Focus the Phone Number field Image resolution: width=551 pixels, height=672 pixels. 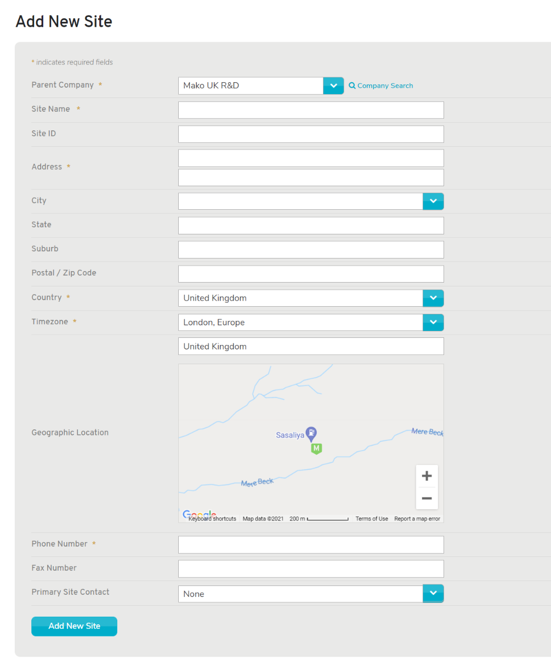pyautogui.click(x=311, y=544)
